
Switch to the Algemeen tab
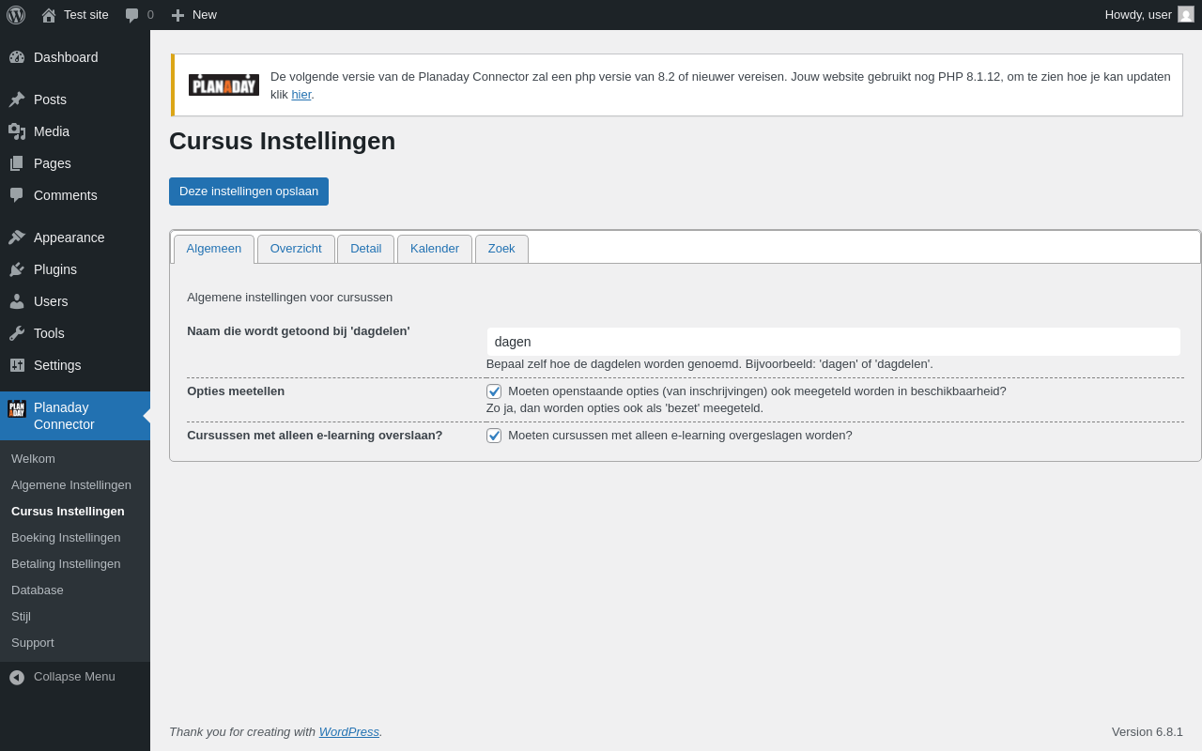click(214, 249)
